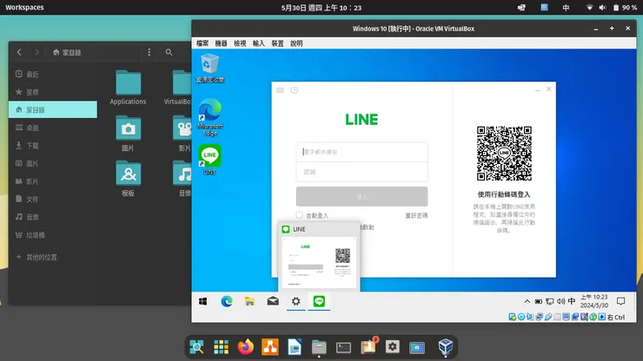
Task: Open the Settings gear in Windows taskbar
Action: coord(295,302)
